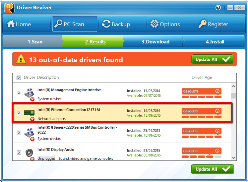Click OBSOLETE badge for Management Engine Interface

202,91
